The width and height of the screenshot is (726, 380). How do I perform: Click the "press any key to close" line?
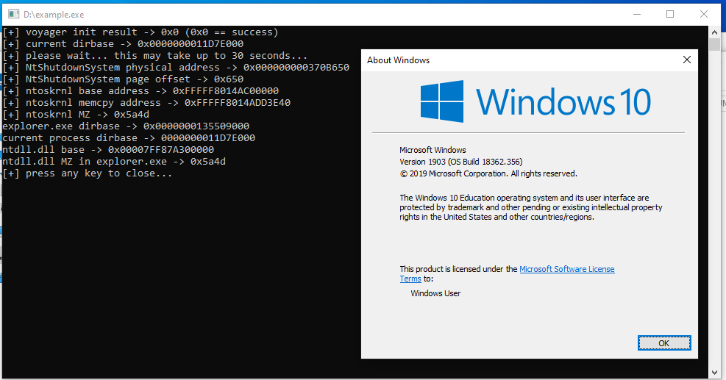[87, 173]
